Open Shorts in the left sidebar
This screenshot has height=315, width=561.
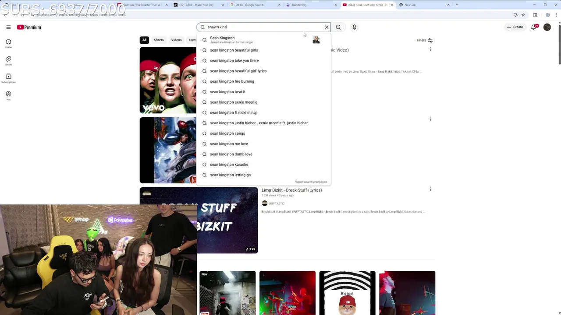coord(8,61)
